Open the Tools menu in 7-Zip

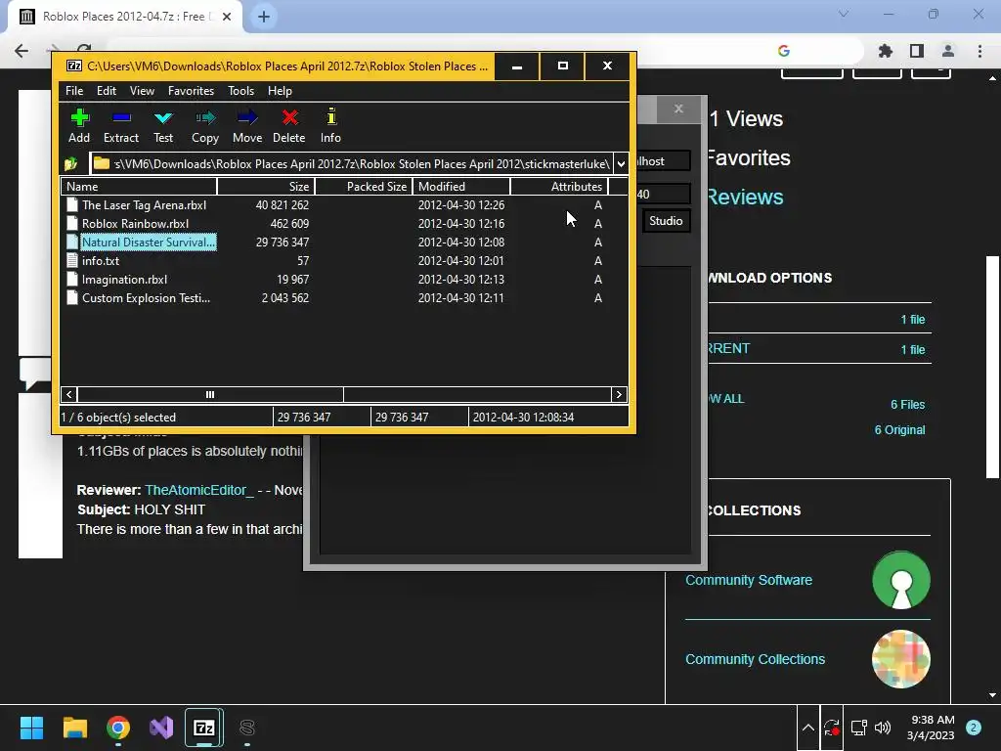[x=241, y=91]
